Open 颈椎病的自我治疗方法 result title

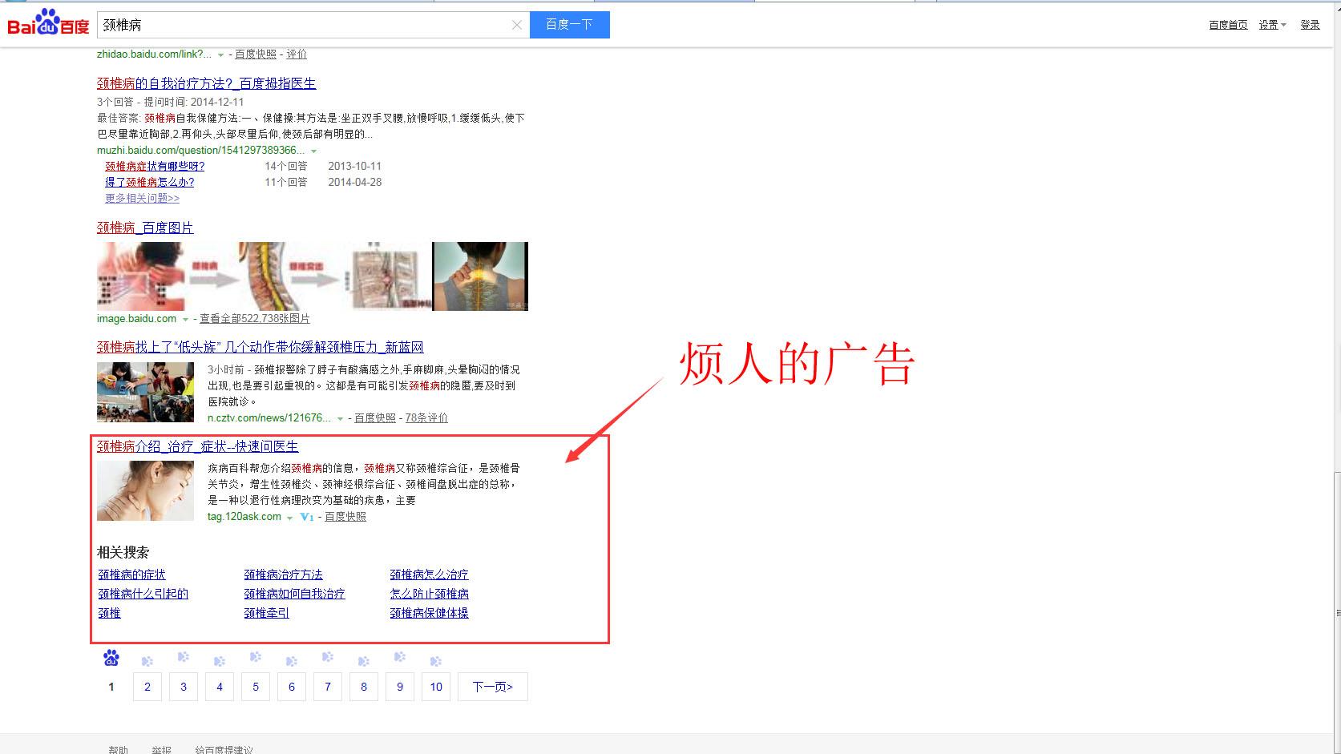(206, 83)
